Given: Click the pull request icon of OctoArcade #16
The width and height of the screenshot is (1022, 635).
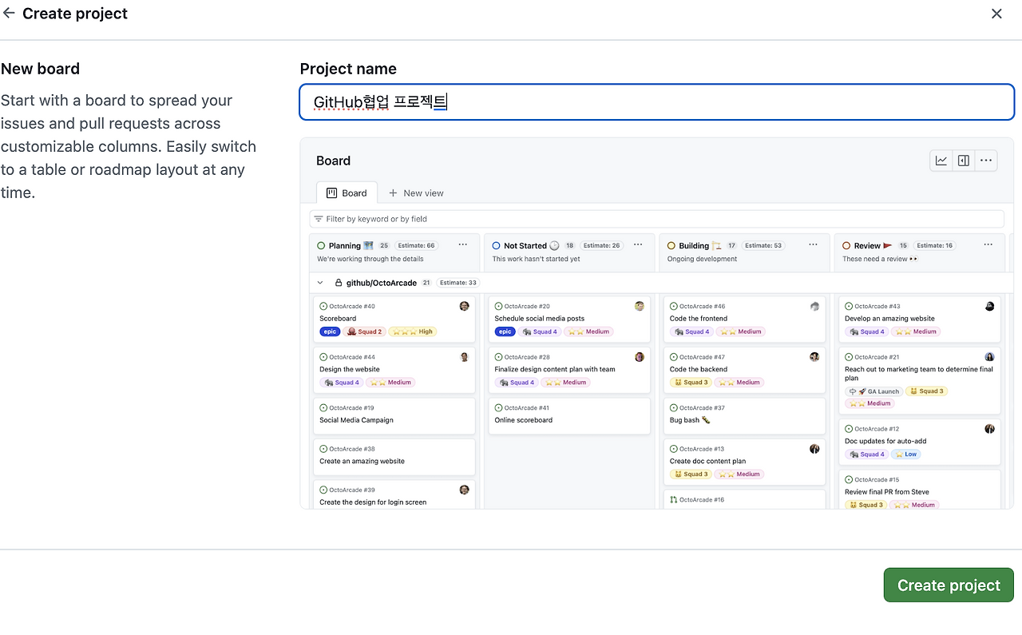Looking at the screenshot, I should 674,500.
